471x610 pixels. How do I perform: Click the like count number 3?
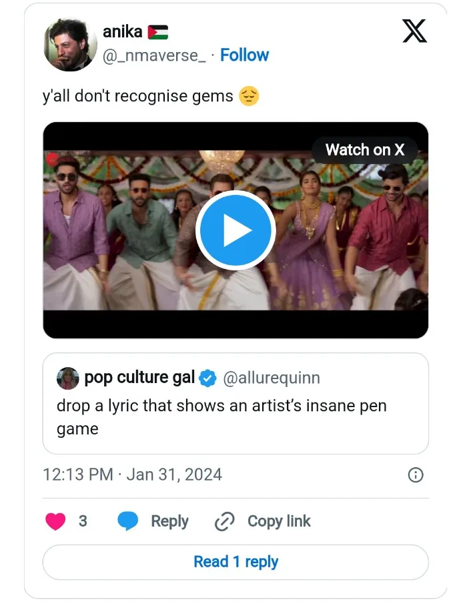tap(83, 521)
